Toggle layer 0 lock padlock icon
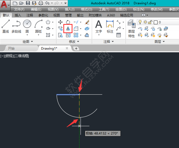179x148 pixels. pos(150,22)
